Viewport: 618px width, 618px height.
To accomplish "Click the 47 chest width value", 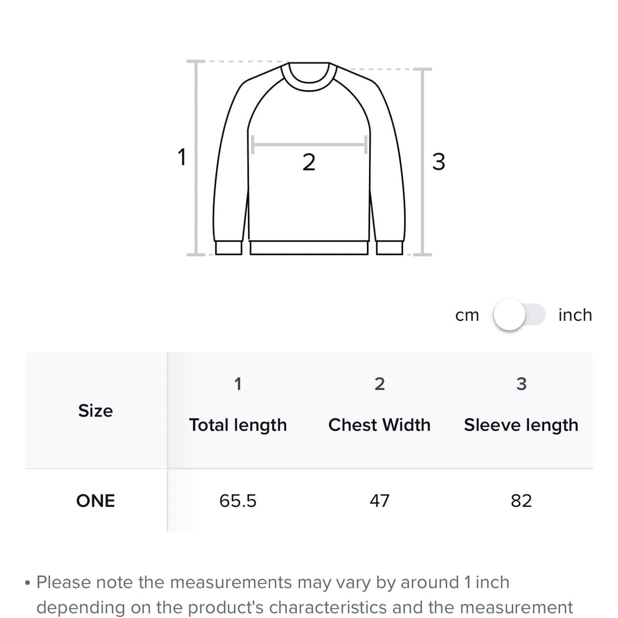I will coord(380,500).
